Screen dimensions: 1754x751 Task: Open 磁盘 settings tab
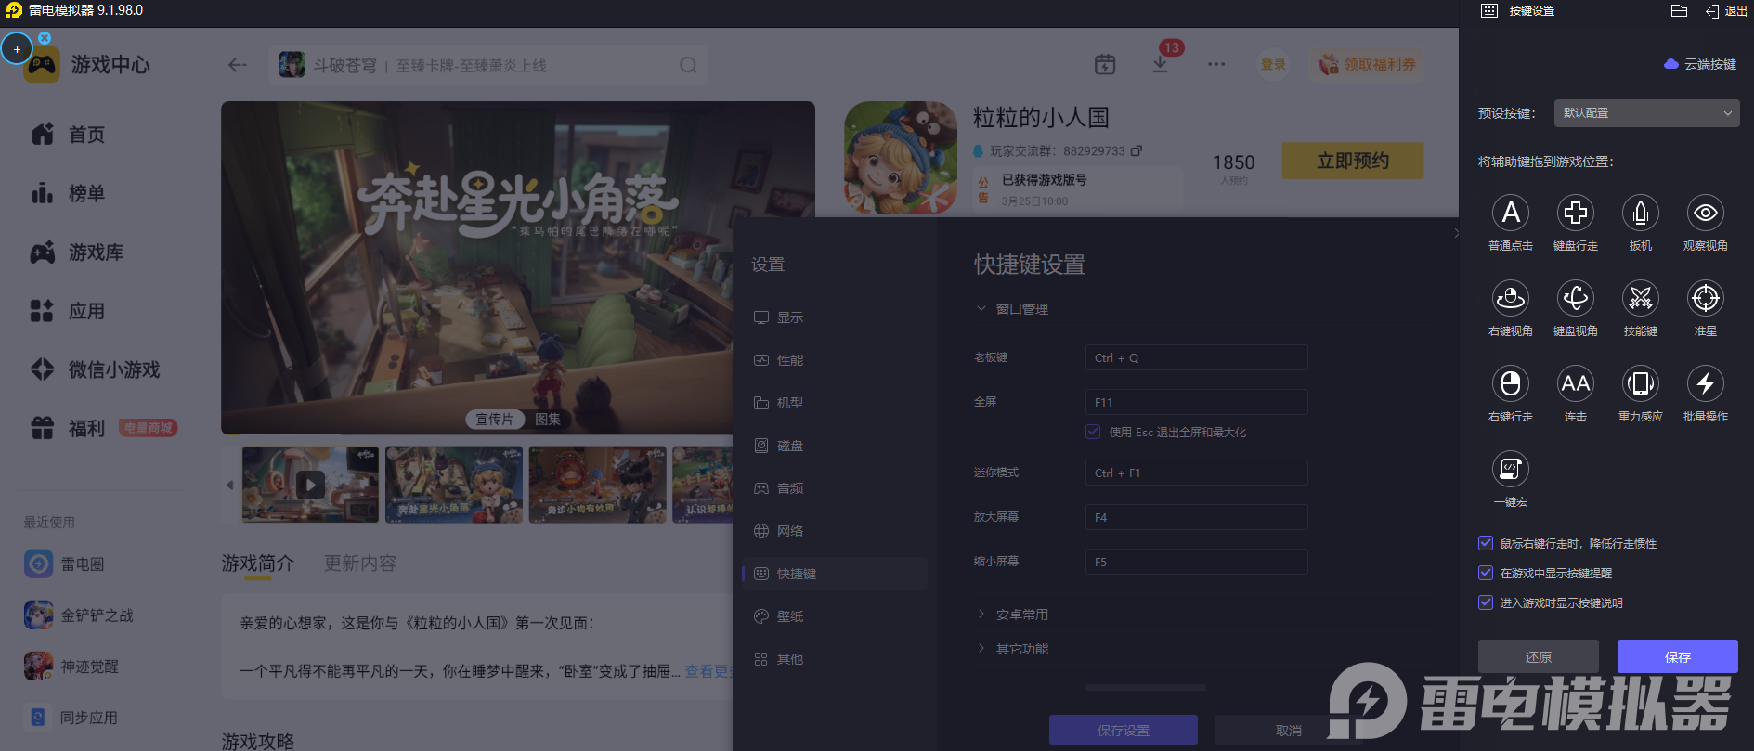(x=835, y=446)
